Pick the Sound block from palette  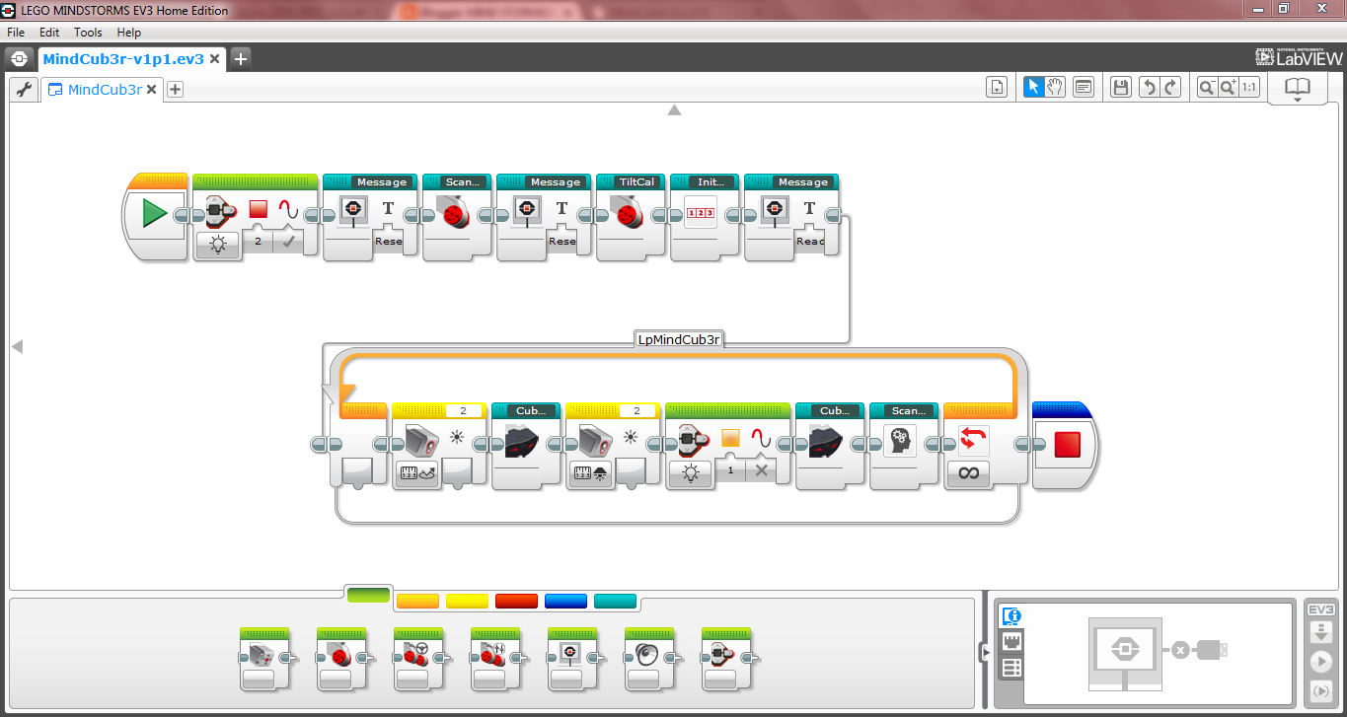tap(649, 658)
